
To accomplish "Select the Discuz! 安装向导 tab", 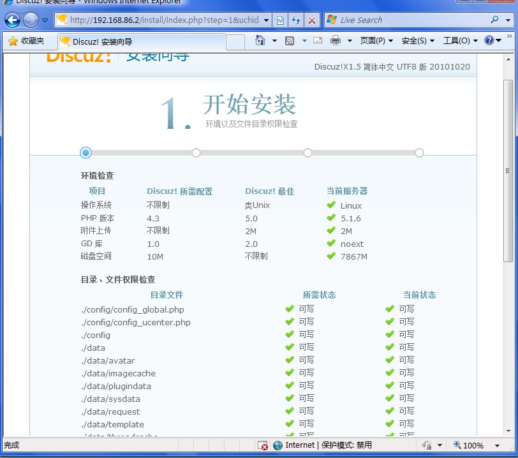I will tap(142, 41).
